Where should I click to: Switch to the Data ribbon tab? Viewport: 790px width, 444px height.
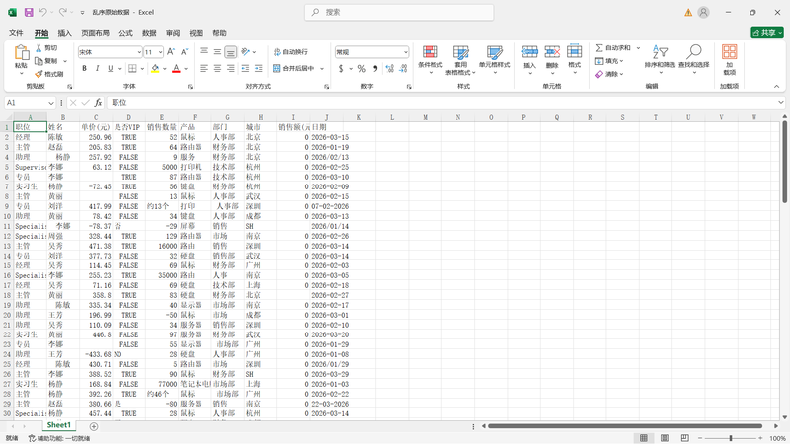149,33
